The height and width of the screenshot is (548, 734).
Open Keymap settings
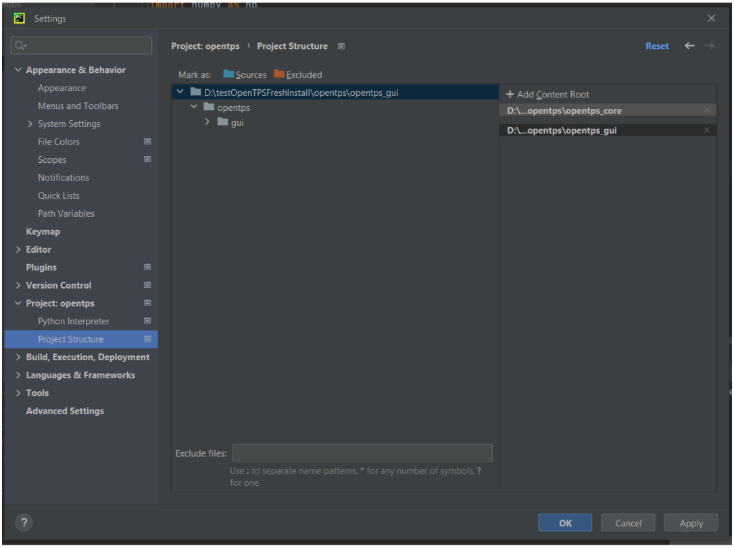click(43, 232)
